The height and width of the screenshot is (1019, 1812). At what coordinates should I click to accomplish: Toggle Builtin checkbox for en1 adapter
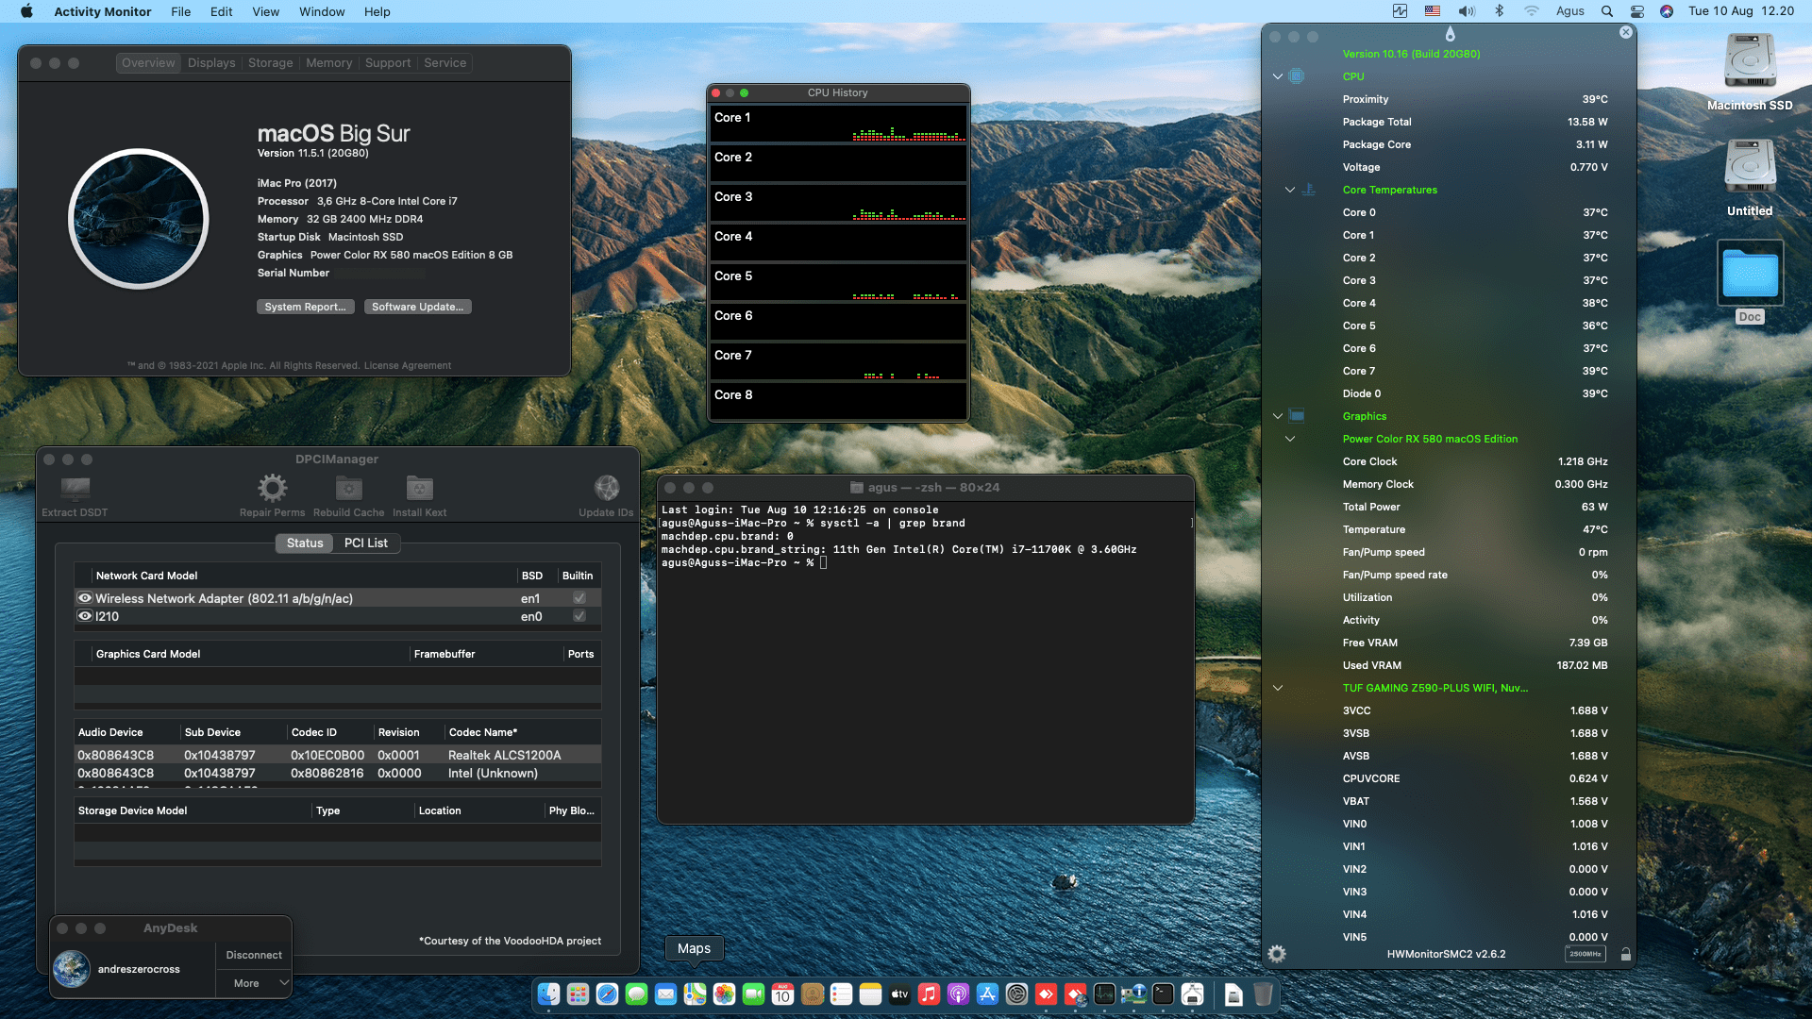579,598
